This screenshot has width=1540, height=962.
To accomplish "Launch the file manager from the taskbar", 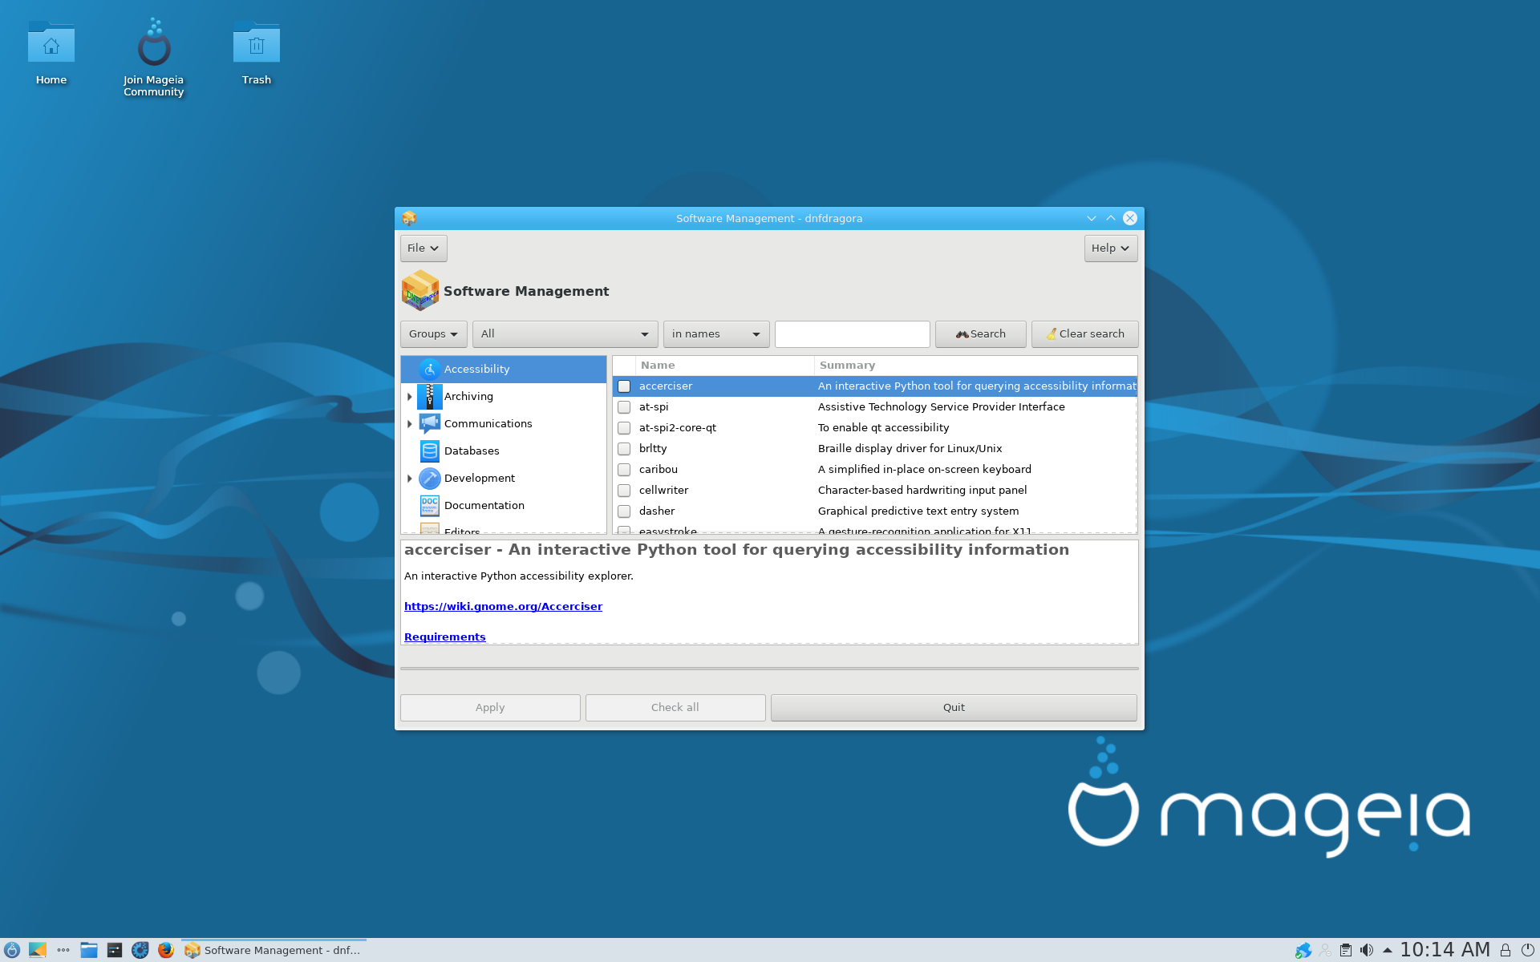I will click(89, 950).
